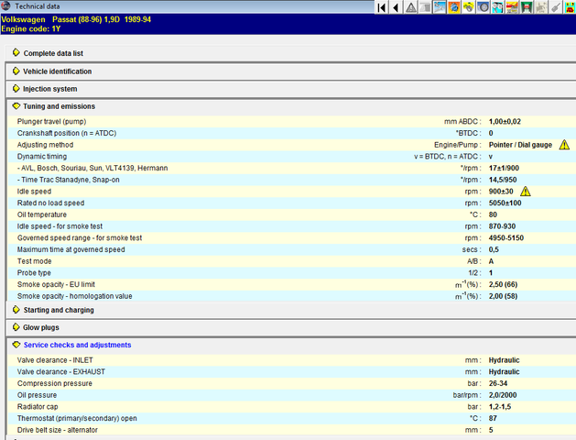Click the 5050±100 rpm value

505,203
